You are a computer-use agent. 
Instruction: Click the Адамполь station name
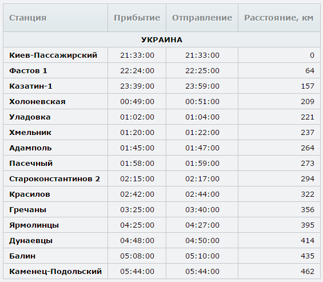[30, 148]
